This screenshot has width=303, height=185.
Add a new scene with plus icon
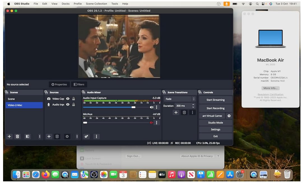click(9, 136)
